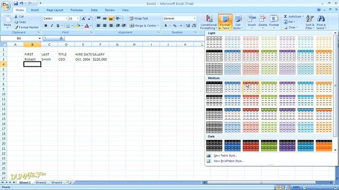Open borders dropdown in Font group
The image size is (339, 190).
(x=72, y=26)
